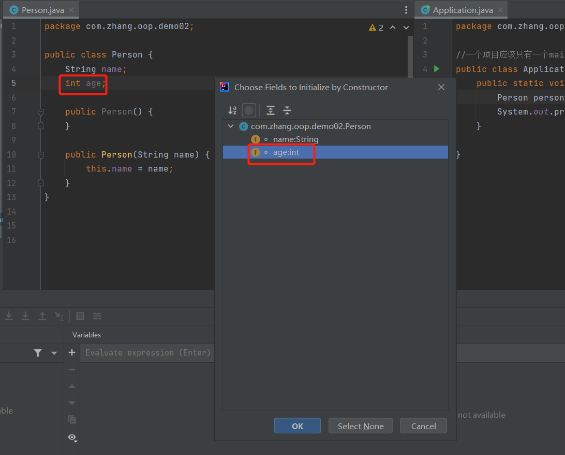Duplicate watch icon in Variables panel
Screen dimensions: 565x455
pyautogui.click(x=72, y=420)
